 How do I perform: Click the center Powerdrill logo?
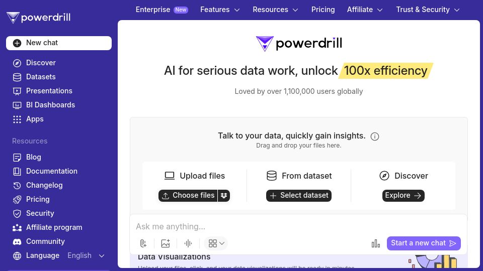click(x=299, y=43)
